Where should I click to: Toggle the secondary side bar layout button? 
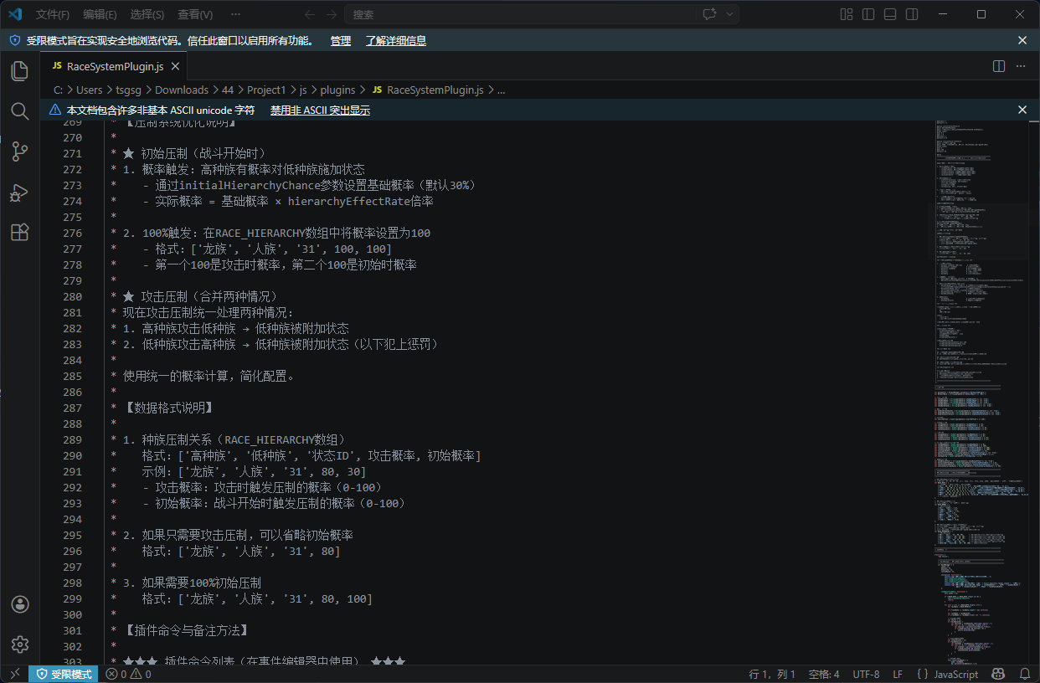coord(912,14)
